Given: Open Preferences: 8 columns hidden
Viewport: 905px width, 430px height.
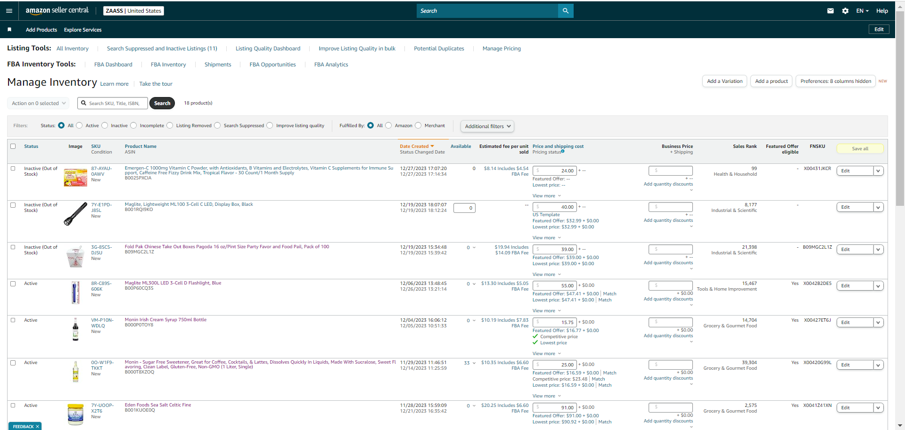Looking at the screenshot, I should point(836,81).
